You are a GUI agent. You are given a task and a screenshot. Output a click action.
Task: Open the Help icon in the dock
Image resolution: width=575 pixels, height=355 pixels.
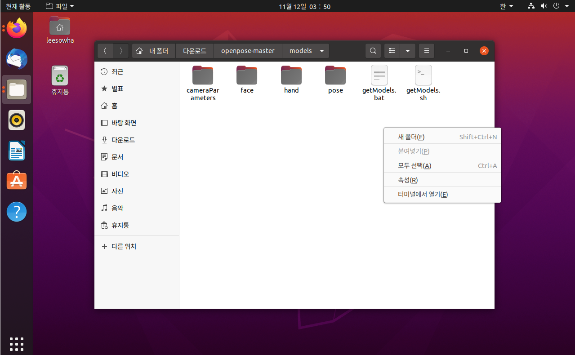(17, 212)
